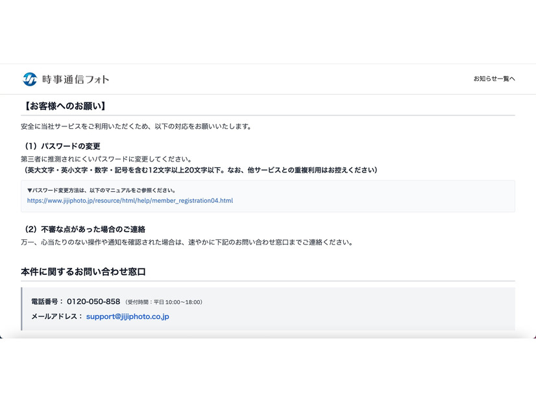
Task: Click the bold 12文字以上20文字以下 password requirement line
Action: pyautogui.click(x=200, y=170)
